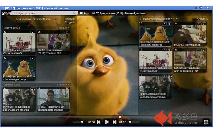Click now-playing title beside Авто
The image size is (213, 133).
[119, 13]
